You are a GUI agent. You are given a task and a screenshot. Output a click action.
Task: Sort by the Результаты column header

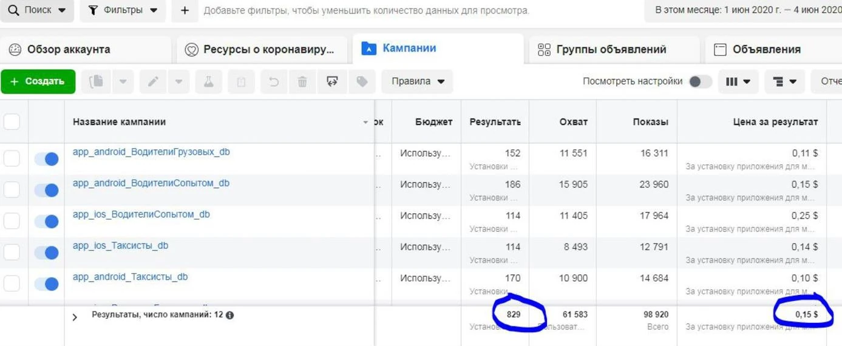495,121
